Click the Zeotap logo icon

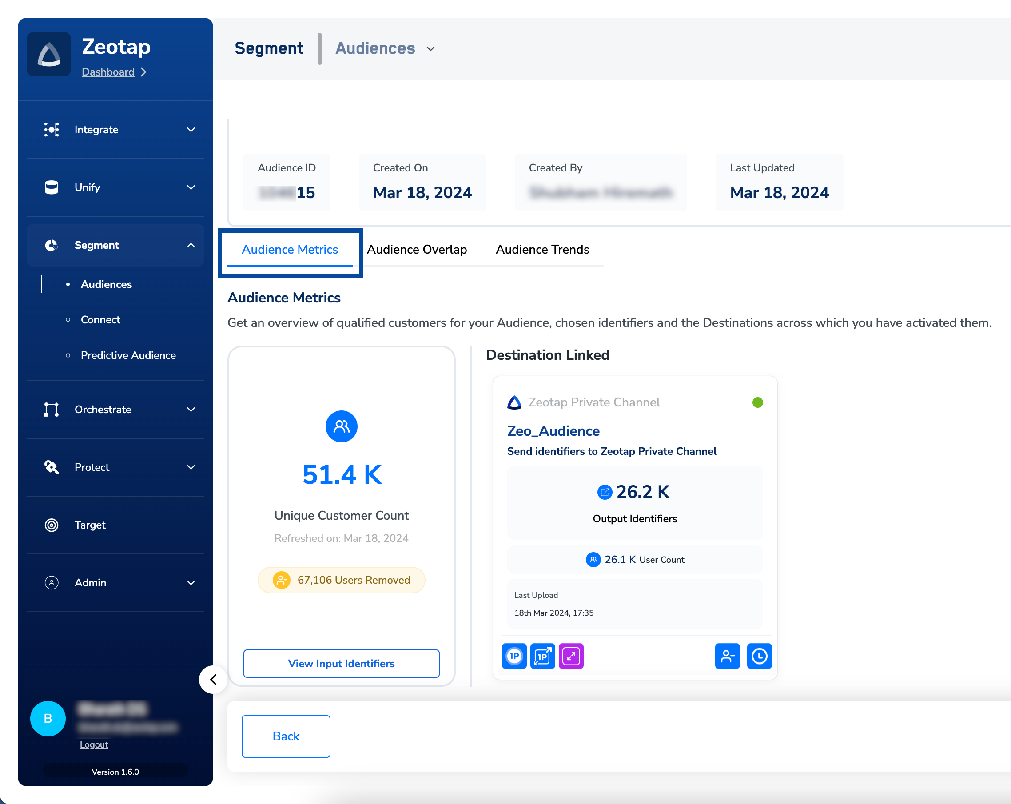pyautogui.click(x=49, y=54)
